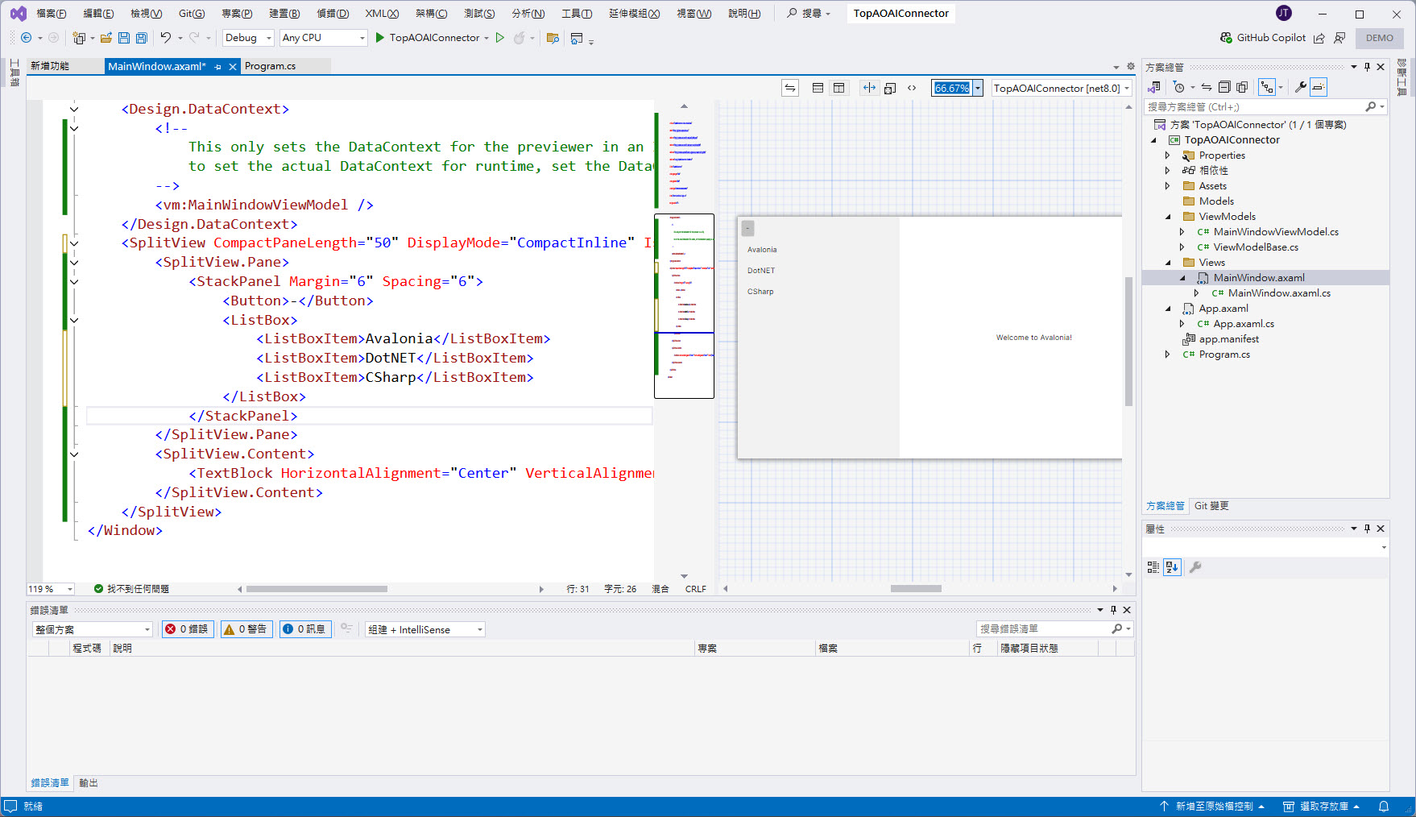Start without debugging using outlined play icon

(500, 38)
